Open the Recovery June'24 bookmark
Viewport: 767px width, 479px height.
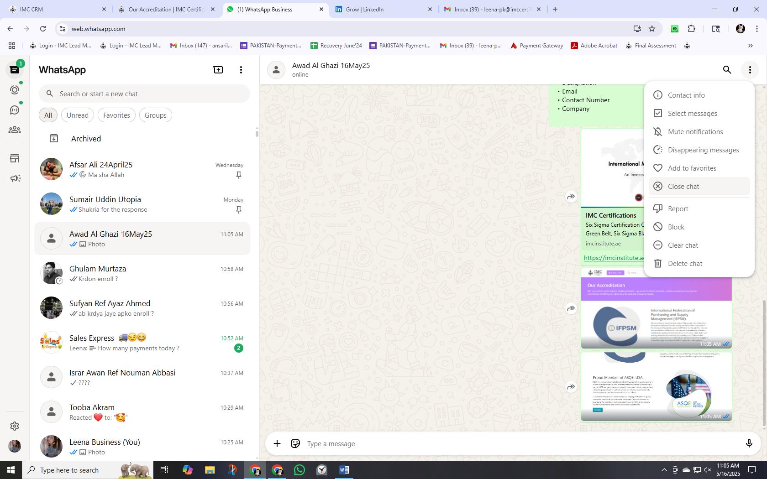tap(336, 46)
